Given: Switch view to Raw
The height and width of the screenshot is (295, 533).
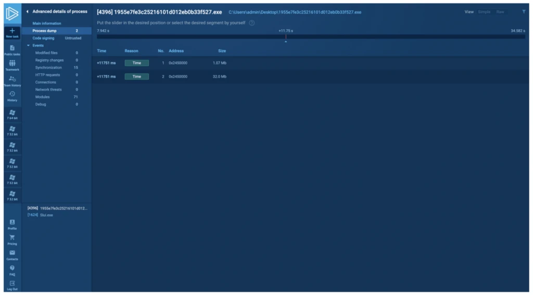Looking at the screenshot, I should 500,12.
